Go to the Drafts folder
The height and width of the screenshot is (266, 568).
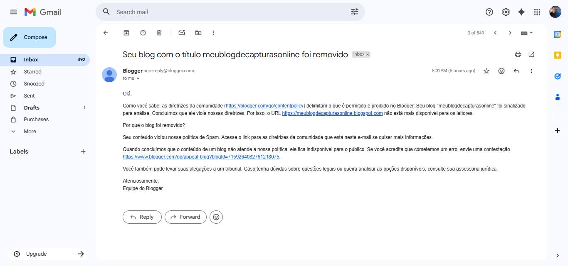point(32,107)
